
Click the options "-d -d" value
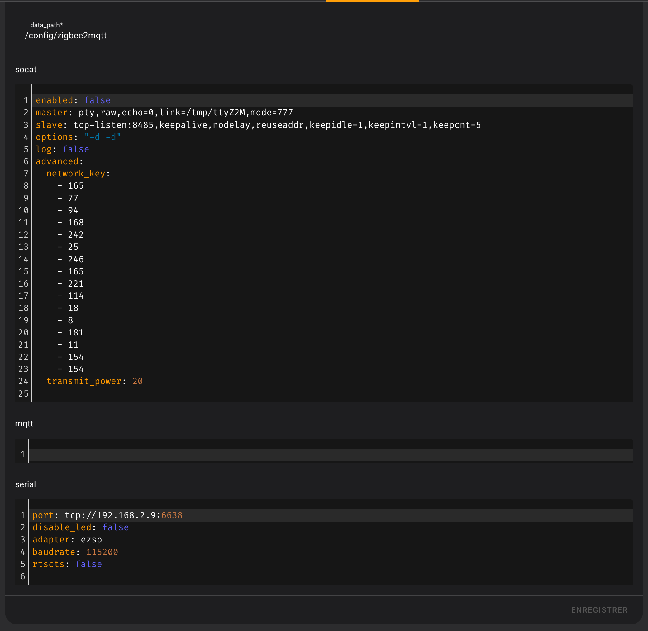(x=102, y=137)
